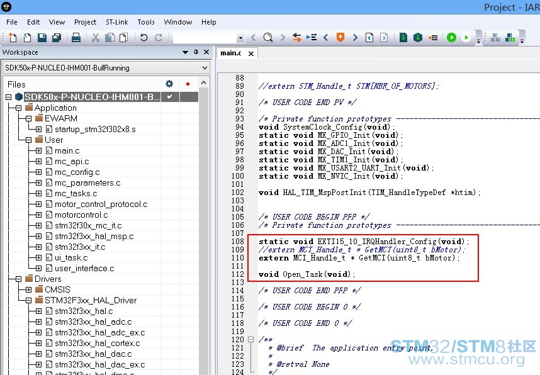
Task: Start Download and Debug
Action: pyautogui.click(x=451, y=38)
